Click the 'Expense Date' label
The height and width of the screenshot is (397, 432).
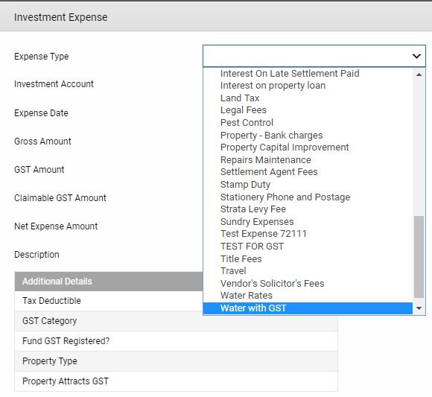tap(41, 113)
